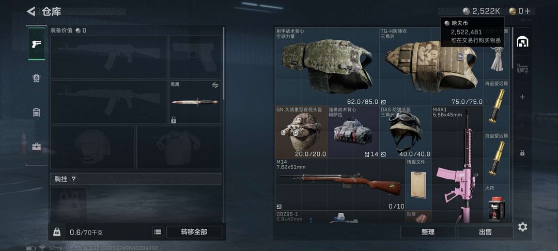Open settings gear in the warehouse panel
This screenshot has width=558, height=251.
(523, 227)
